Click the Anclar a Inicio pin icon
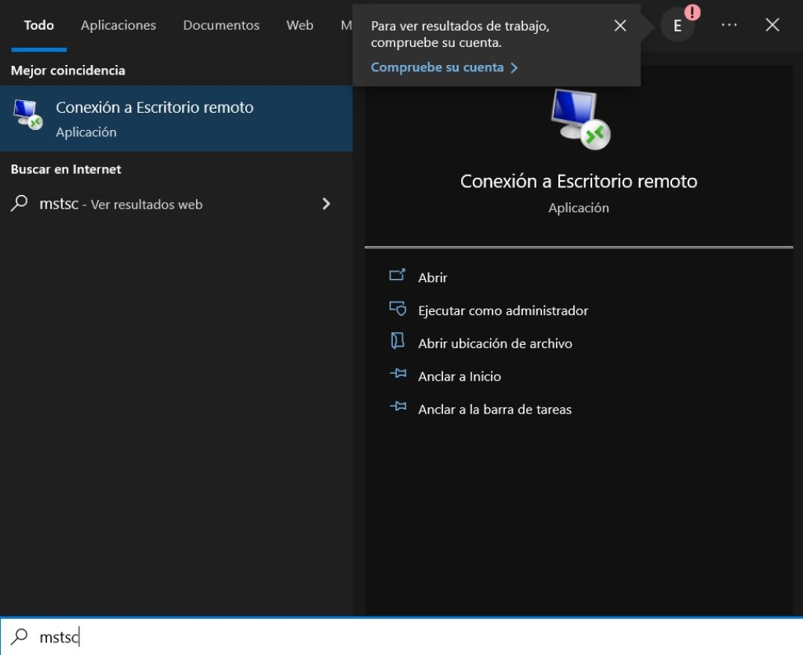This screenshot has width=803, height=655. click(x=398, y=375)
